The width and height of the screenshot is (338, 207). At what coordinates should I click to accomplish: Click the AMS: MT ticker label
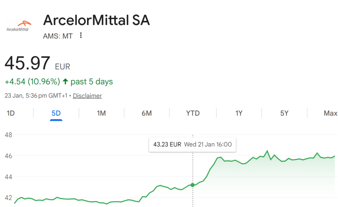coord(58,36)
